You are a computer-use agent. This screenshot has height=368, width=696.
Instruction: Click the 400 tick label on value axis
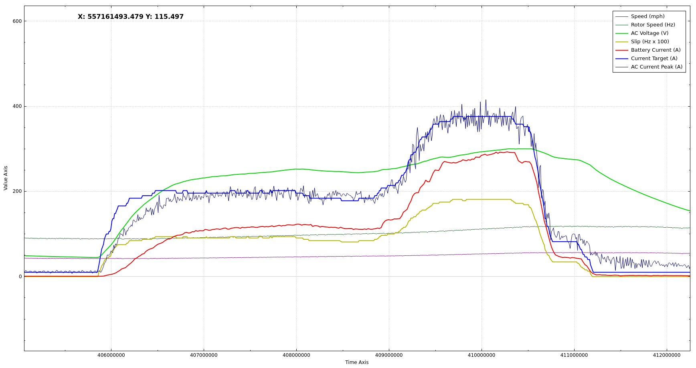point(17,106)
